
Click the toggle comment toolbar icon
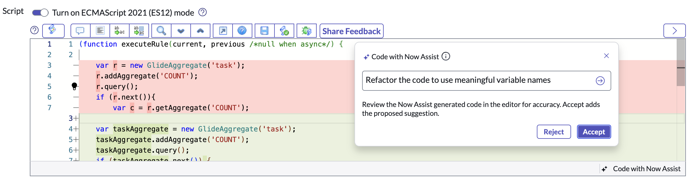point(80,31)
